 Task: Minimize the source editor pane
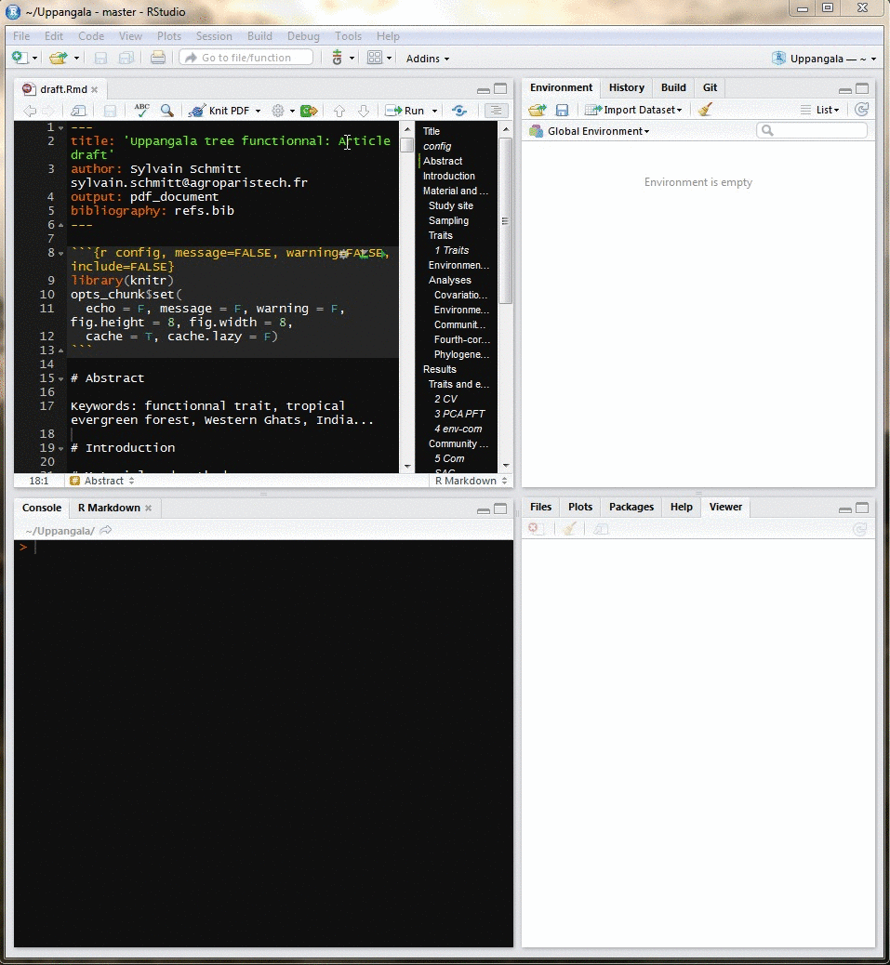click(x=484, y=90)
